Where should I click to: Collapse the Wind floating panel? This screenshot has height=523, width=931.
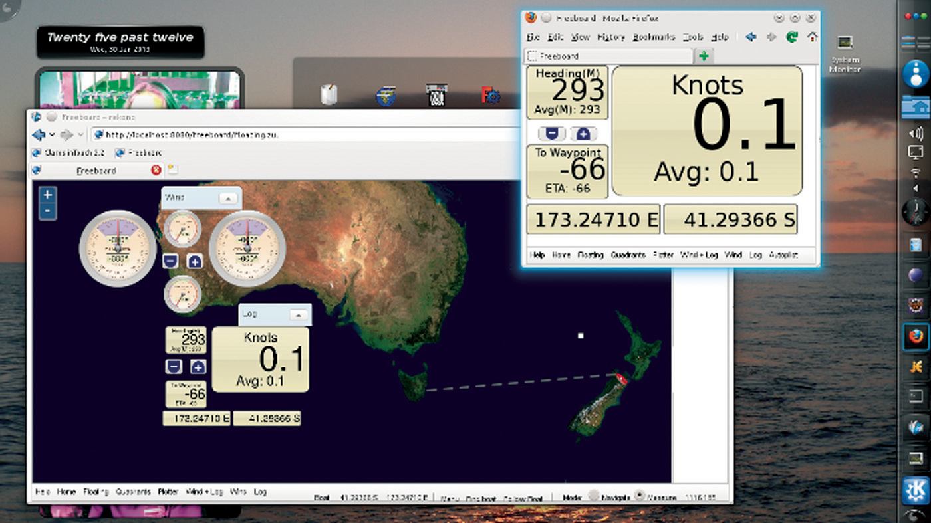(x=228, y=198)
